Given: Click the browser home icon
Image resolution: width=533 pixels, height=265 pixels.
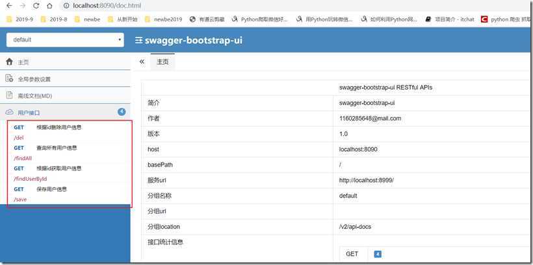Looking at the screenshot, I should pyautogui.click(x=49, y=6).
